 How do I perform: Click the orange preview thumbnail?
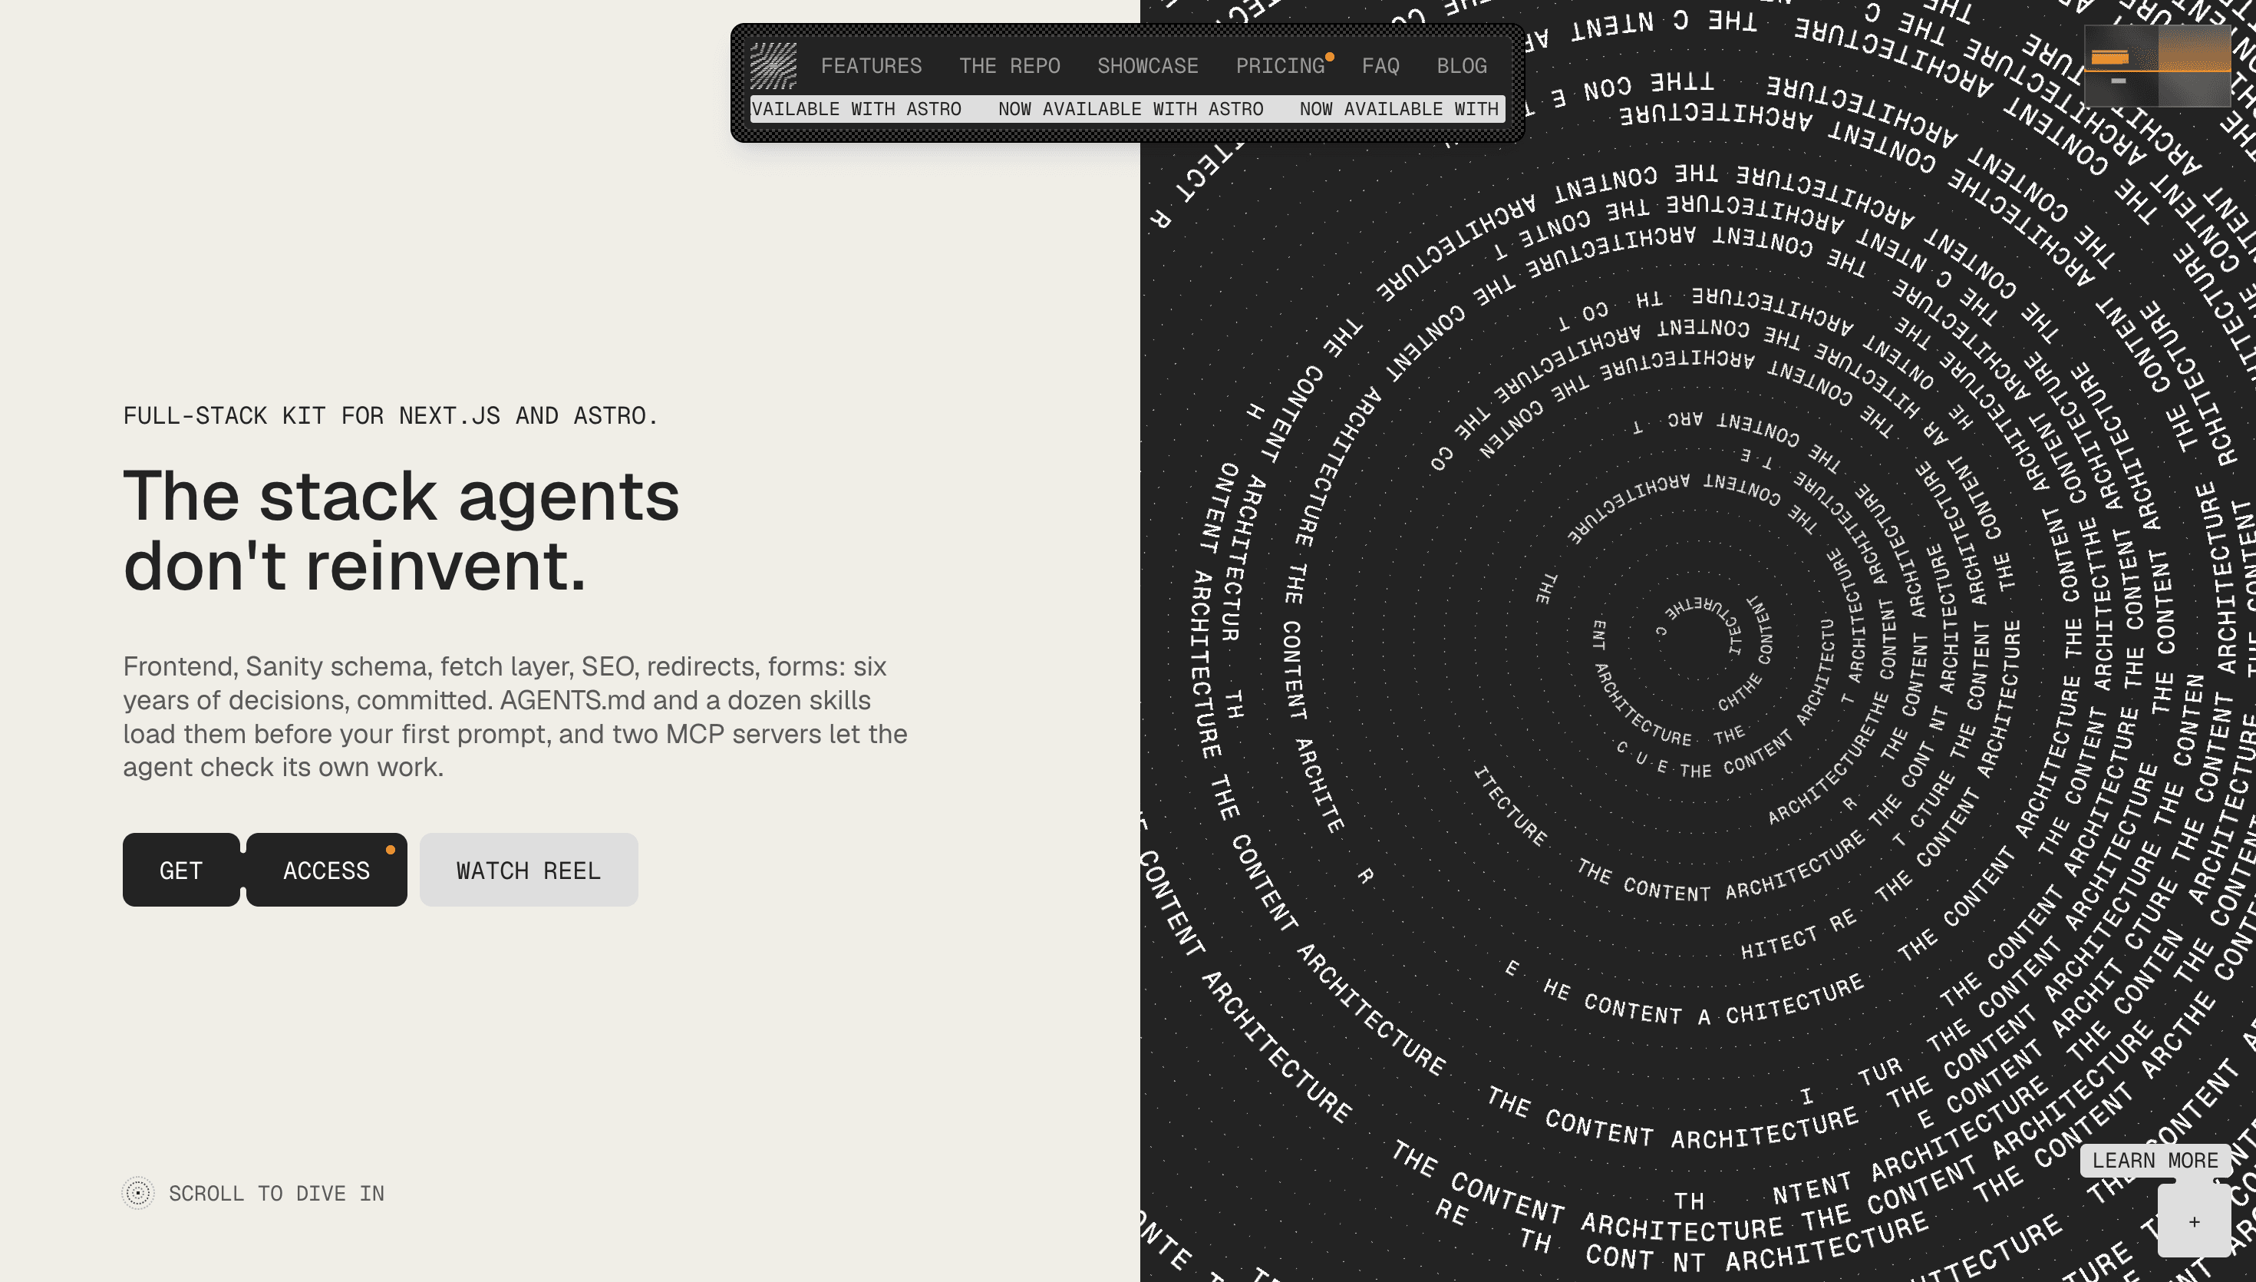[2158, 66]
